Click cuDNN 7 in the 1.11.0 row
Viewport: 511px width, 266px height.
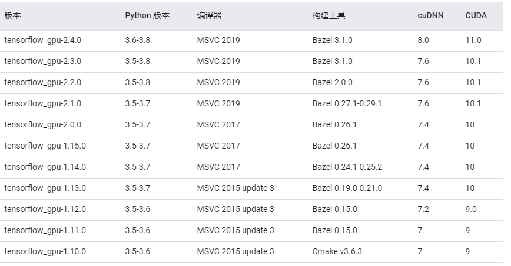(420, 230)
